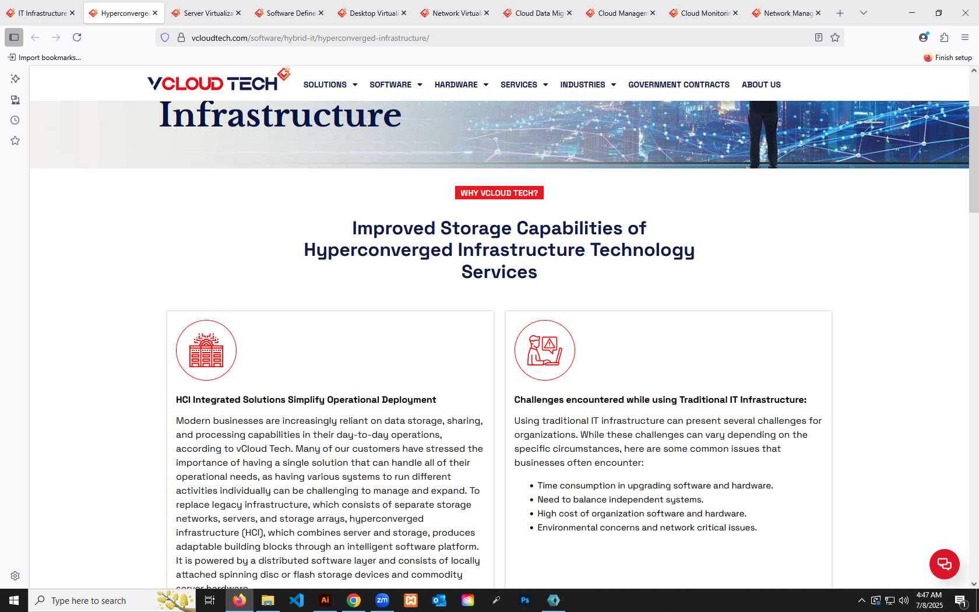Open Windows Start menu
Viewport: 979px width, 612px height.
coord(14,600)
